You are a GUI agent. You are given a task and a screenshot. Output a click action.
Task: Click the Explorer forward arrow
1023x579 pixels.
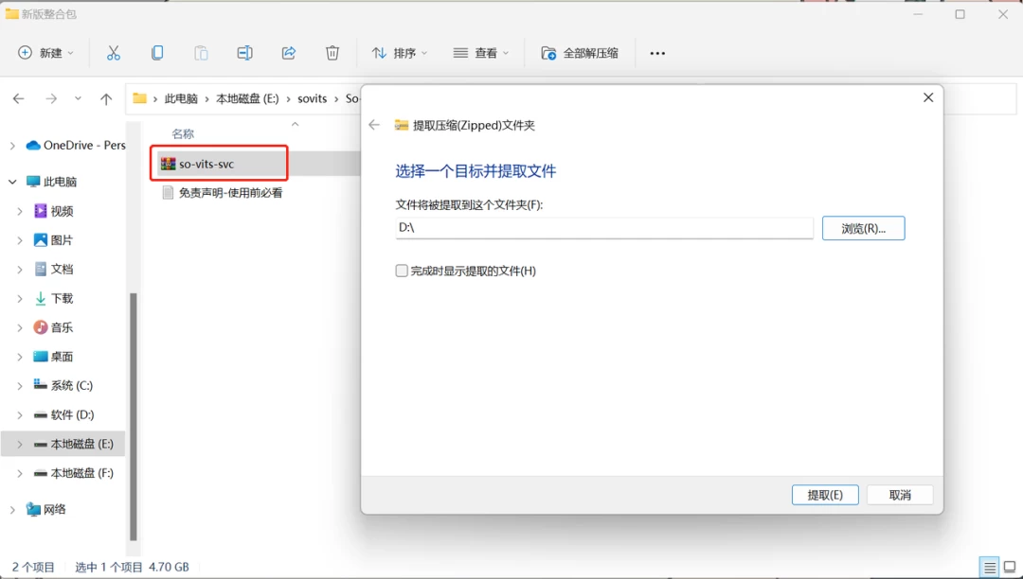[51, 98]
